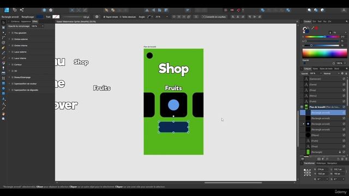Screen dimensions: 349x196
Task: Click the transform anchor point selector
Action: (307, 173)
